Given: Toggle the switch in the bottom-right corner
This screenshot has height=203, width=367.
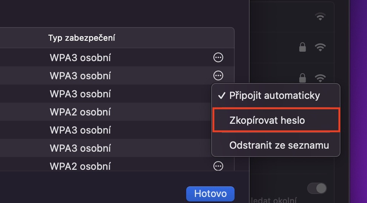Looking at the screenshot, I should click(317, 188).
